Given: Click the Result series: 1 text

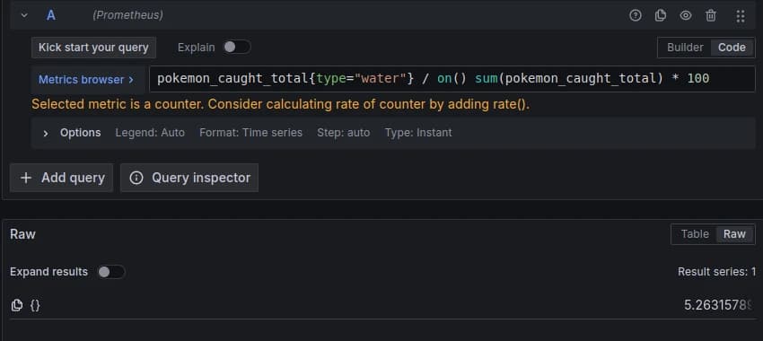Looking at the screenshot, I should pyautogui.click(x=716, y=271).
